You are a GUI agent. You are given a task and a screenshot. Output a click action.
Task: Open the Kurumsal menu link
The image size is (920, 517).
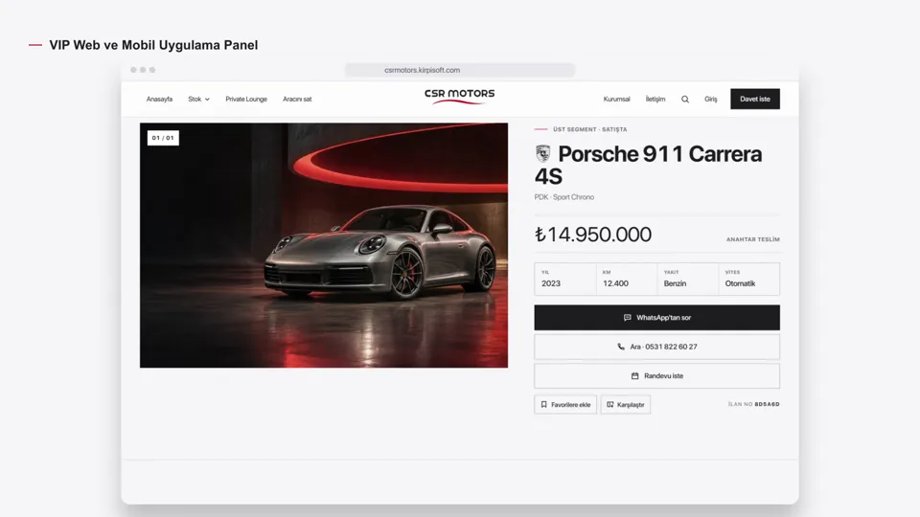click(616, 99)
